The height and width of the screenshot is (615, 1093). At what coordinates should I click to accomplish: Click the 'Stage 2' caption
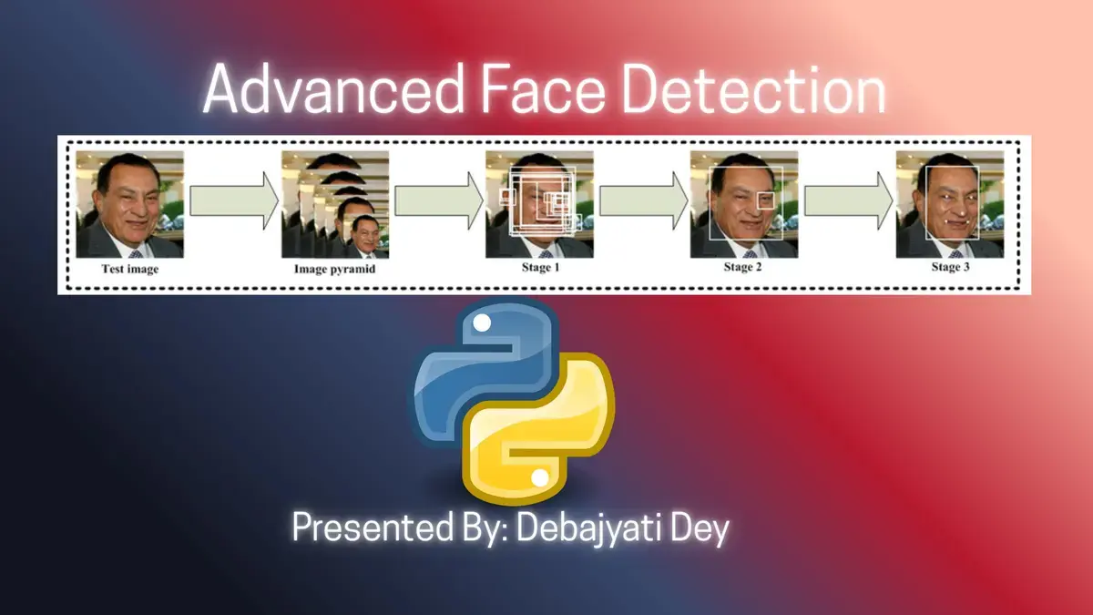[x=744, y=268]
